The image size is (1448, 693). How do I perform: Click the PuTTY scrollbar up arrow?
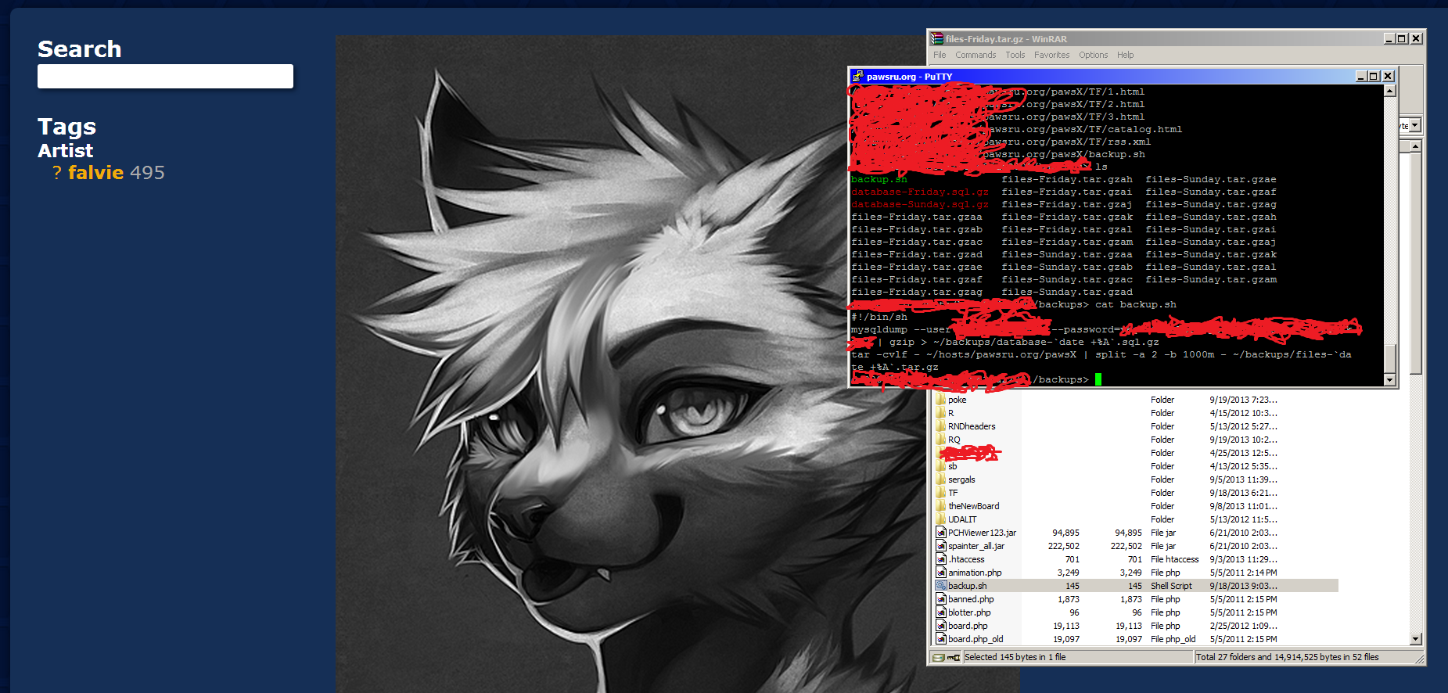point(1390,91)
